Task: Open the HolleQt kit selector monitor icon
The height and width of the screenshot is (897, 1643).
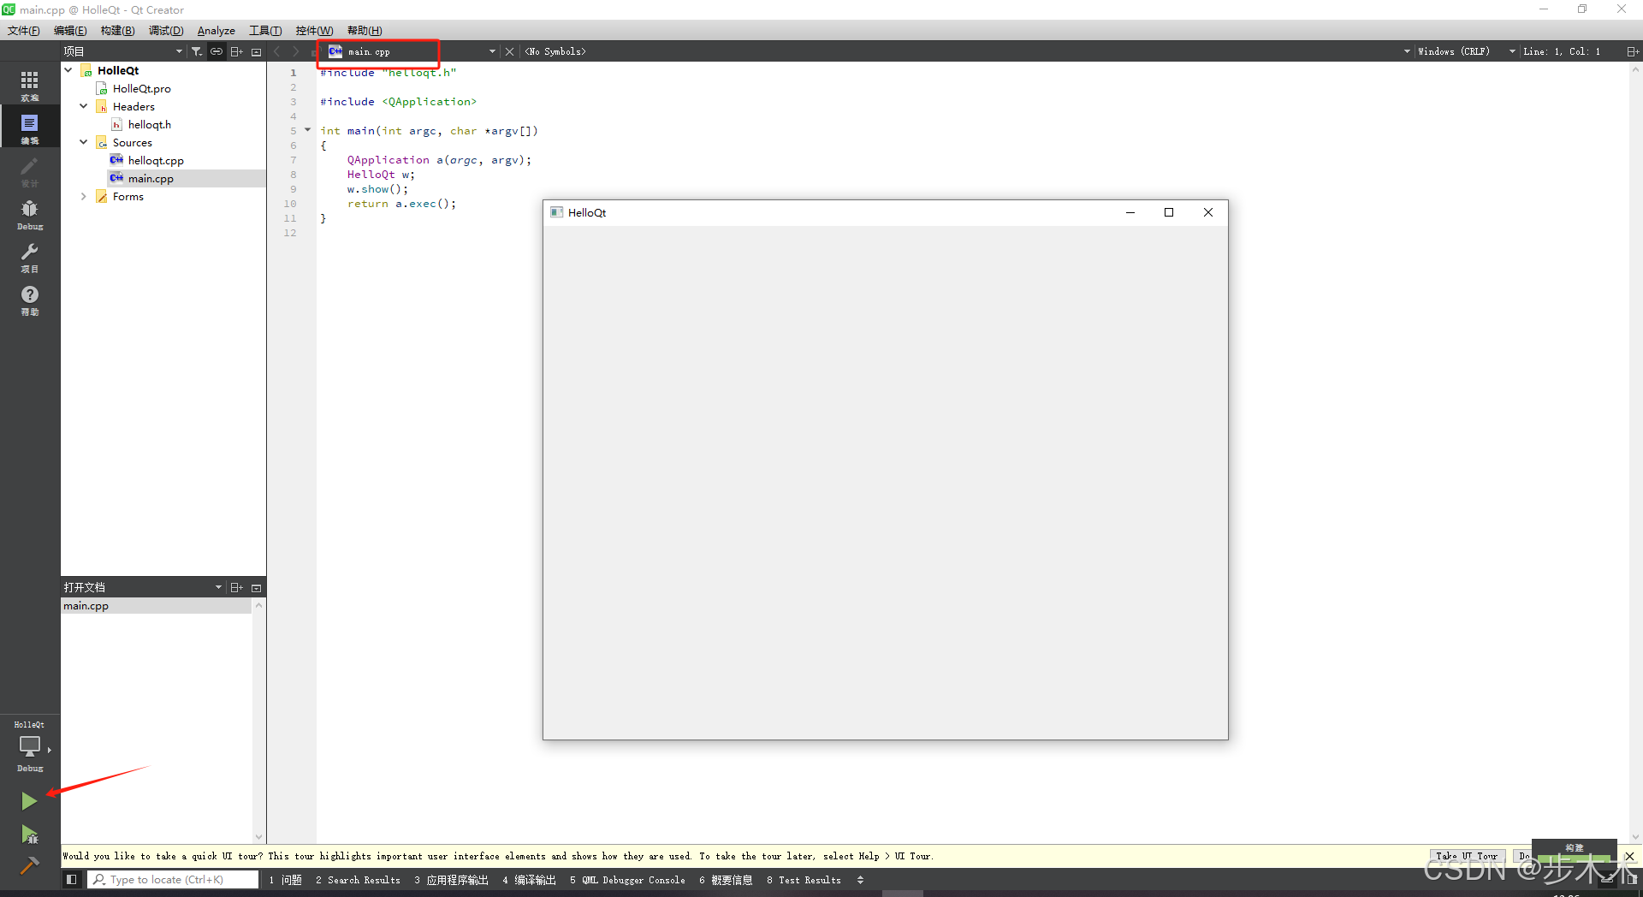Action: (x=30, y=746)
